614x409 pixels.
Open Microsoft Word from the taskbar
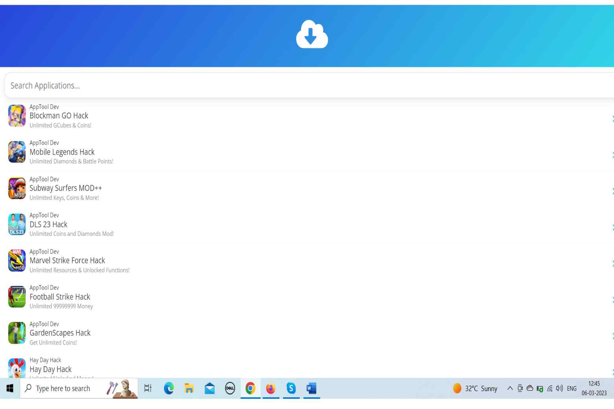pyautogui.click(x=311, y=389)
